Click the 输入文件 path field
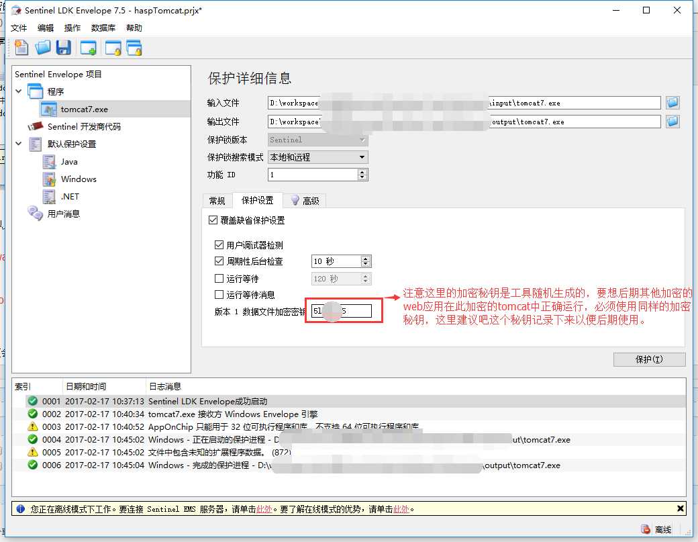The image size is (698, 542). (464, 103)
